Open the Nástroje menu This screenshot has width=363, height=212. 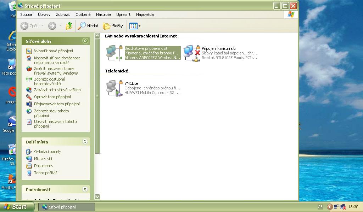[x=103, y=14]
